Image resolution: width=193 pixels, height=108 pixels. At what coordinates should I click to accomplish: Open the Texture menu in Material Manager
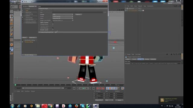coord(33,91)
